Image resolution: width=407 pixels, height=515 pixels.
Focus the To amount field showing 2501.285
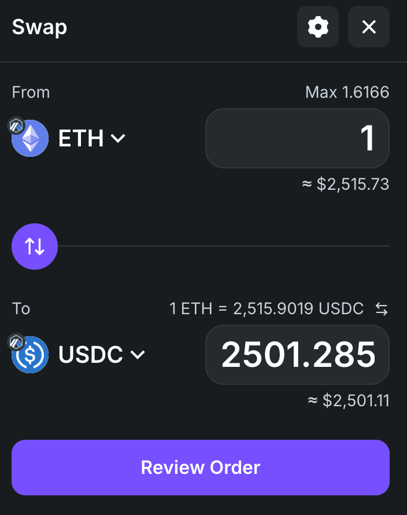297,355
